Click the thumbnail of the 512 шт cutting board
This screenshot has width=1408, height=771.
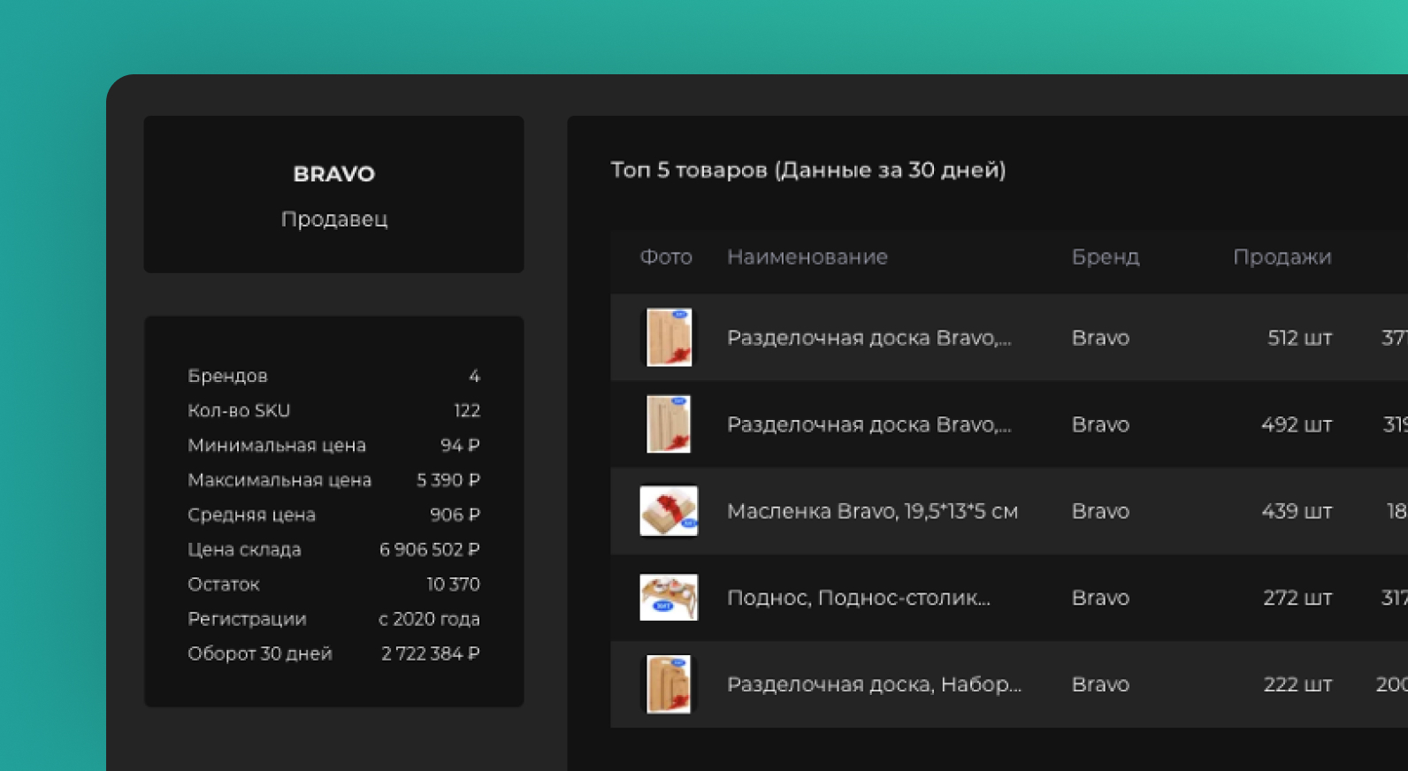(x=669, y=337)
